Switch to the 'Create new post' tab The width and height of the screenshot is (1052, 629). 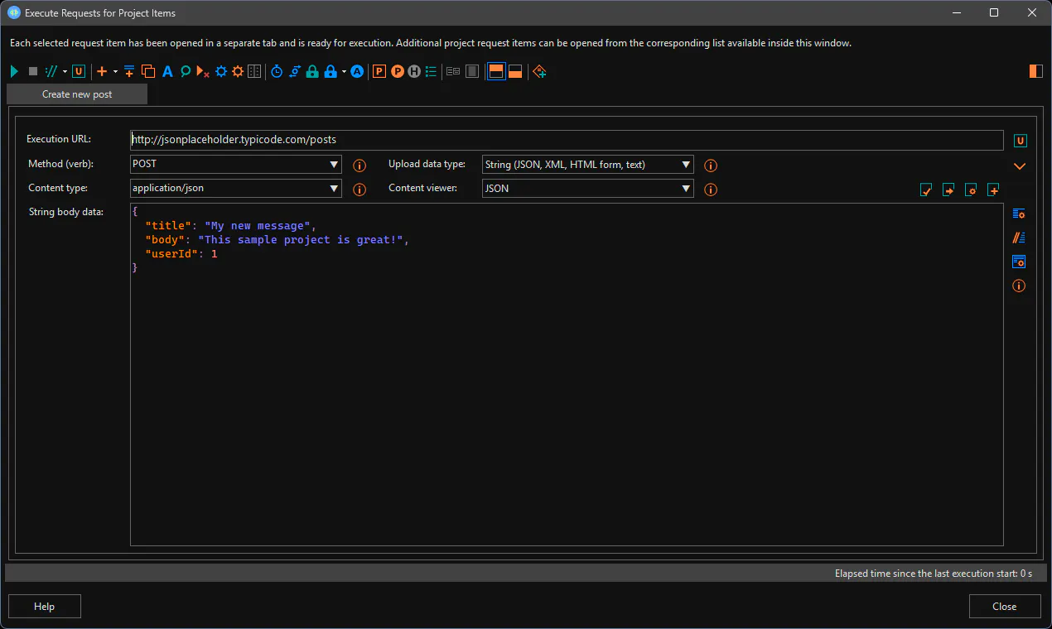click(77, 94)
